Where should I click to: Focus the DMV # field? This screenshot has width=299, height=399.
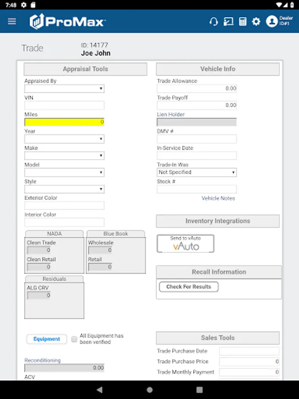pos(197,139)
